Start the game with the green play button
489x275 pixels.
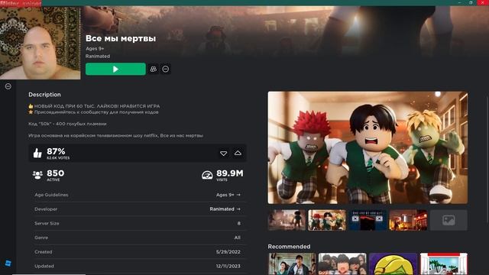[x=115, y=69]
